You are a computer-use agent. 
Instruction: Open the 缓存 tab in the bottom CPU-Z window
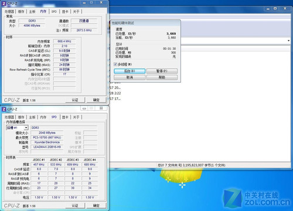21,117
